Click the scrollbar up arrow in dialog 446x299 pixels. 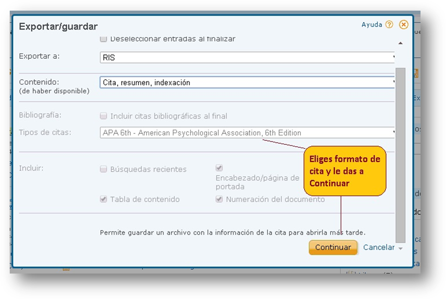click(x=401, y=43)
